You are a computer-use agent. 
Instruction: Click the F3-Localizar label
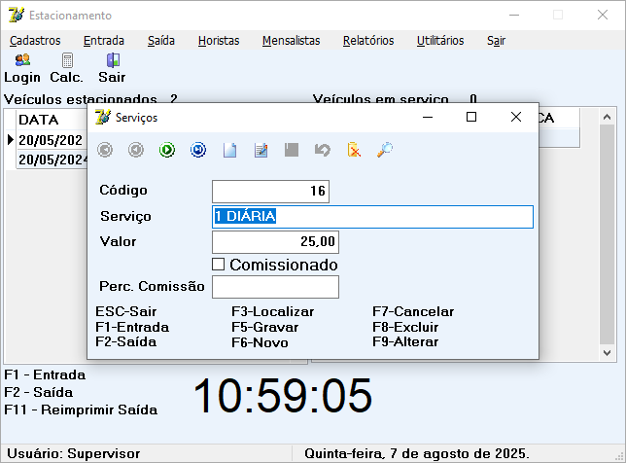[273, 311]
